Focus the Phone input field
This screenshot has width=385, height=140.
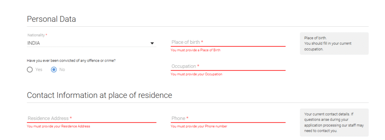pos(228,118)
